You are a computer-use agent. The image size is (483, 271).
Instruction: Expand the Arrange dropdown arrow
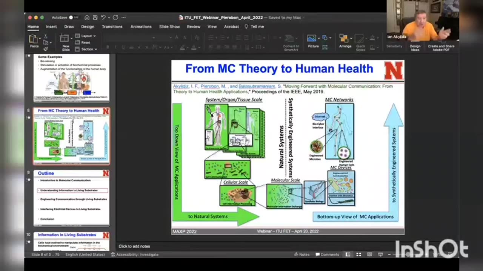[351, 38]
